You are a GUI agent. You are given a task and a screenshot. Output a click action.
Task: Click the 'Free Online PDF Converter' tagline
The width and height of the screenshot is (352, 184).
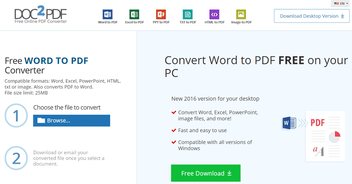(40, 21)
